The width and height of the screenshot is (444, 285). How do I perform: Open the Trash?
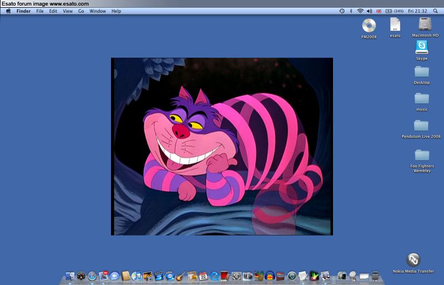(x=375, y=276)
